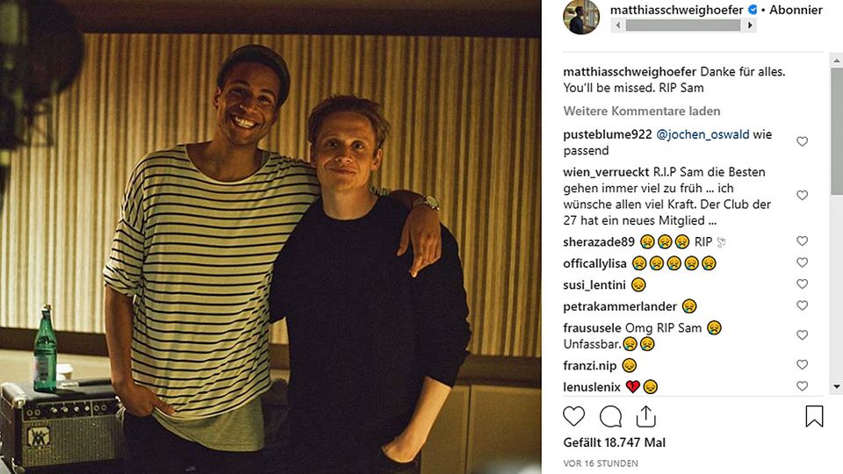
Task: Heart the lenuslenix comment
Action: click(x=802, y=386)
